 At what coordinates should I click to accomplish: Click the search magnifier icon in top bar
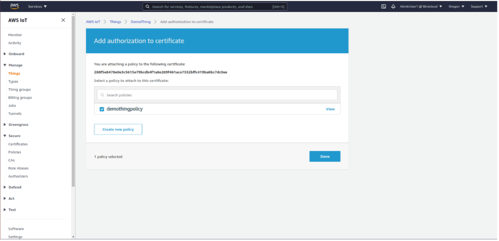(x=148, y=7)
